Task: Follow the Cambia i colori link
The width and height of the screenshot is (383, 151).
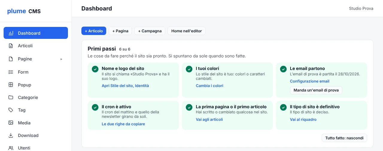Action: pos(209,86)
